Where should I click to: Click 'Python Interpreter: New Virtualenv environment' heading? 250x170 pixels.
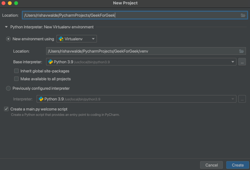point(52,27)
